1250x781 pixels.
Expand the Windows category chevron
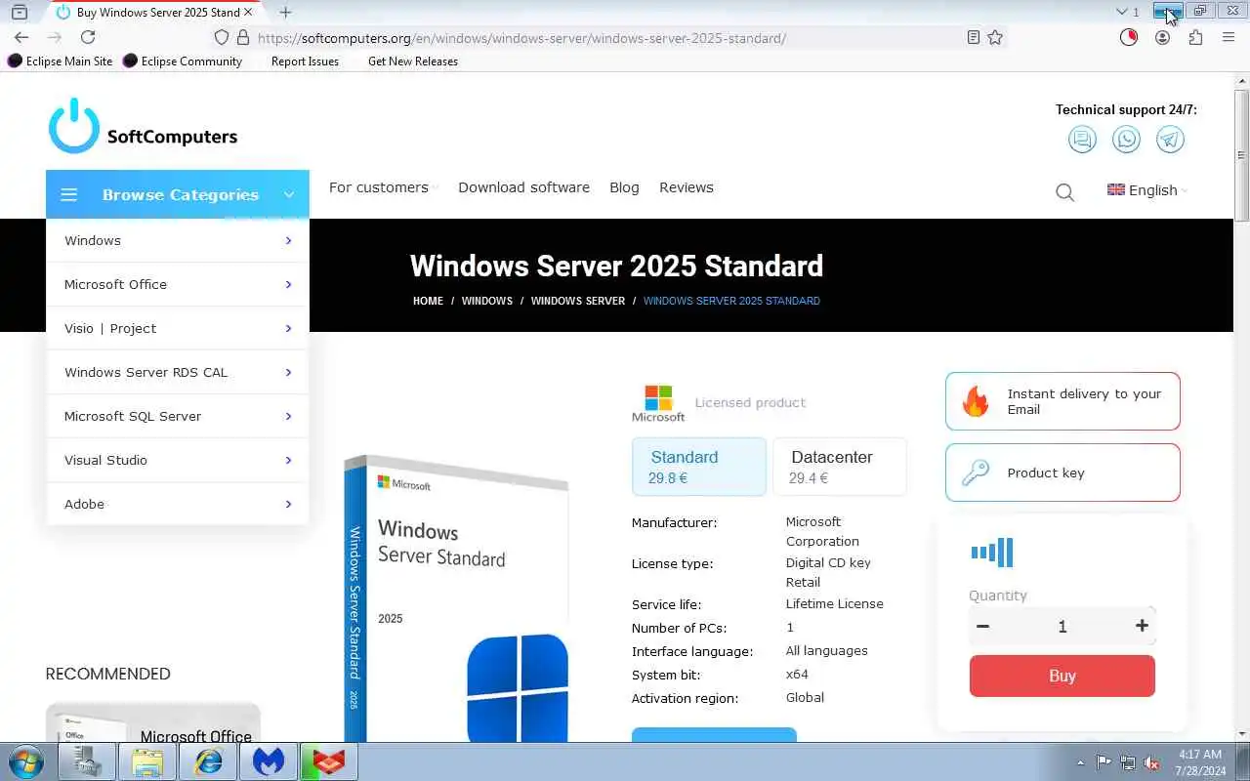pyautogui.click(x=288, y=240)
